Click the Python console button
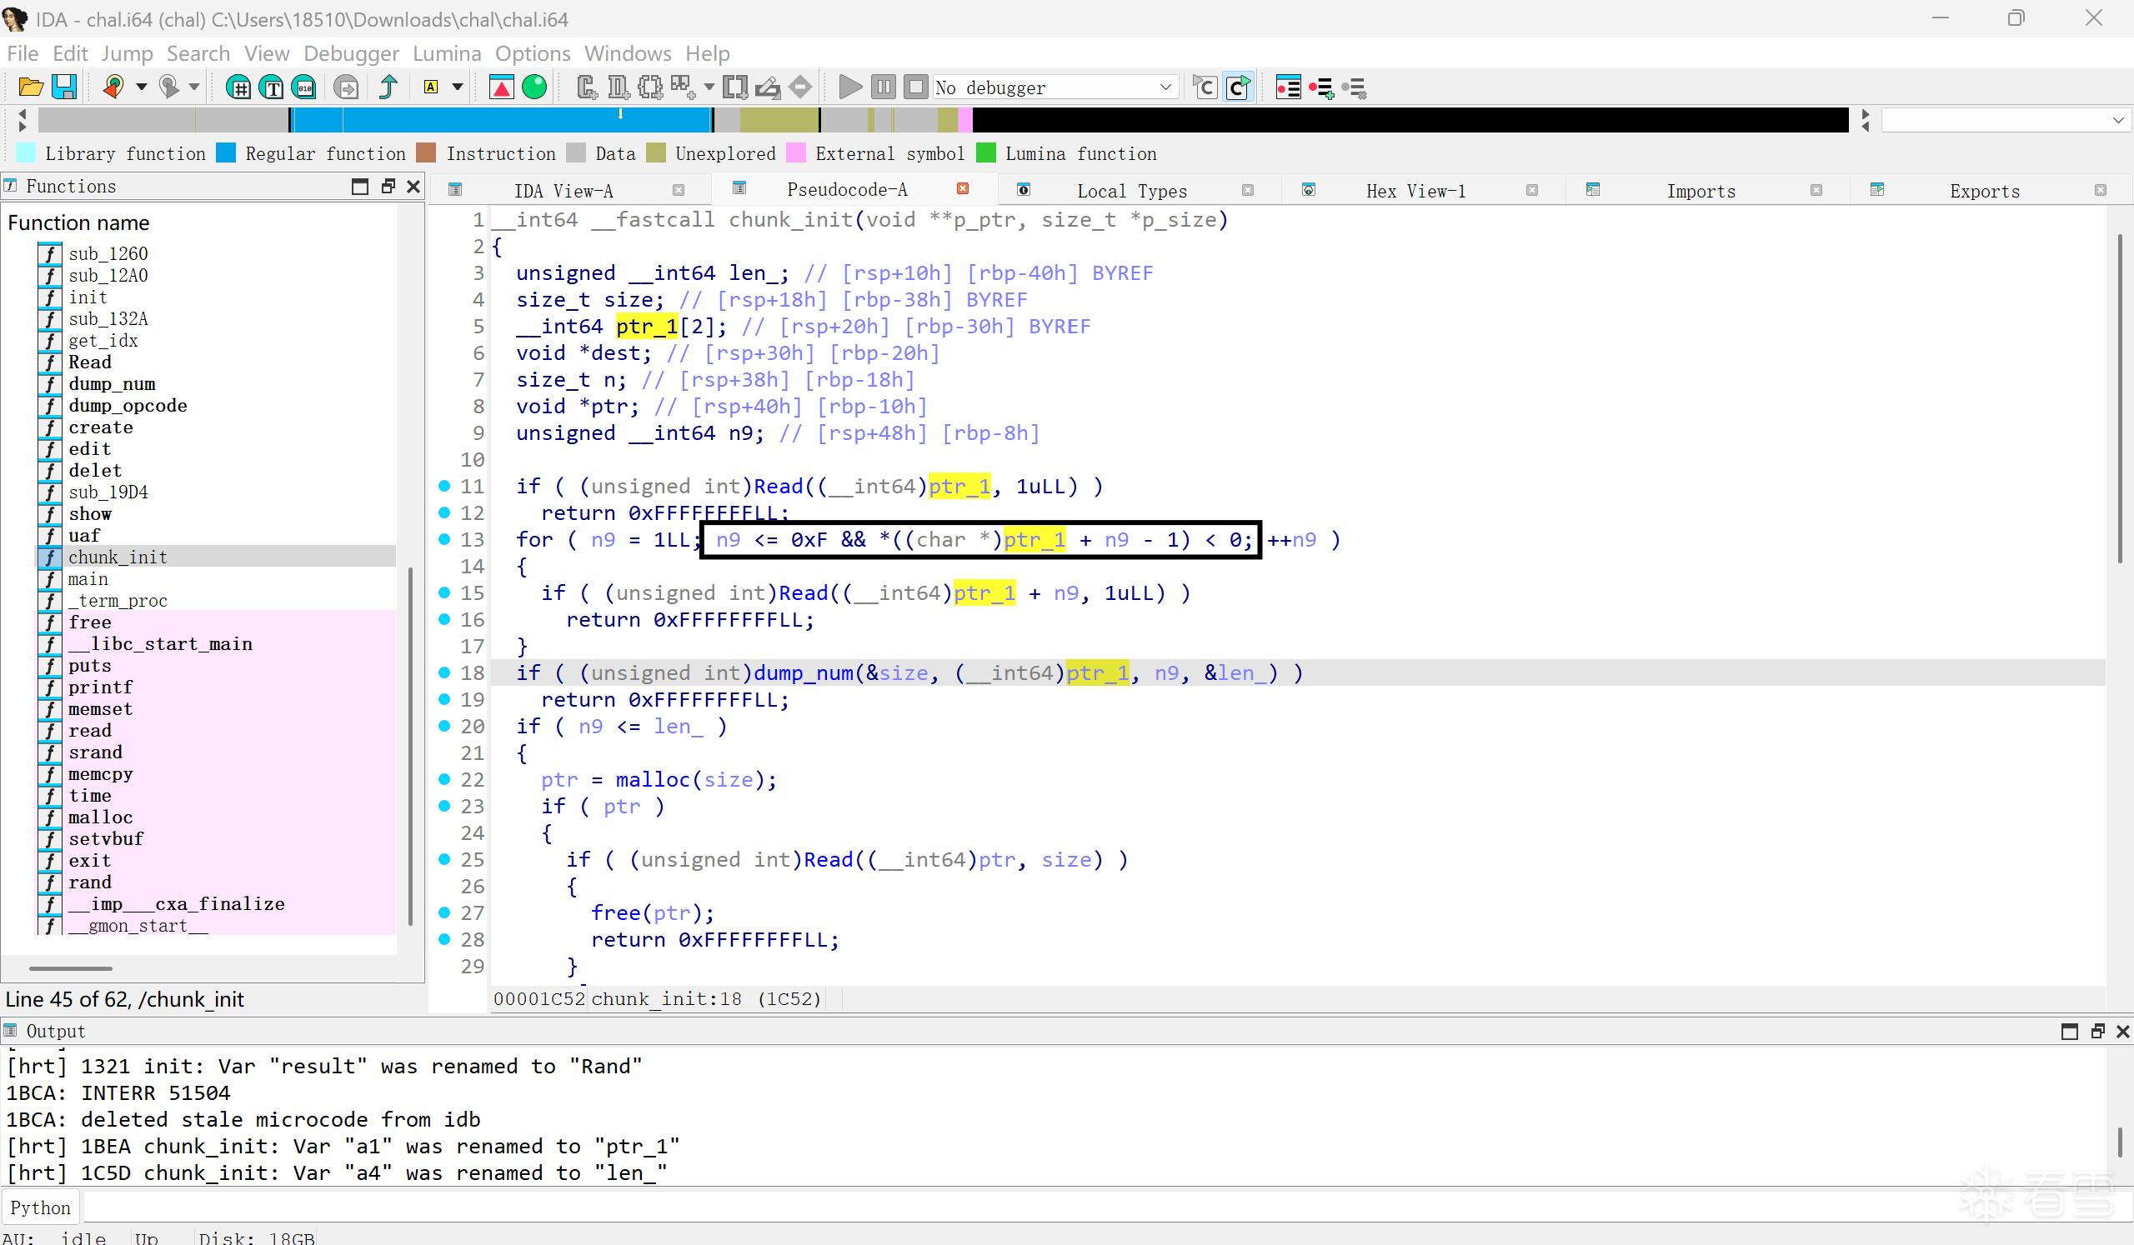 coord(40,1207)
